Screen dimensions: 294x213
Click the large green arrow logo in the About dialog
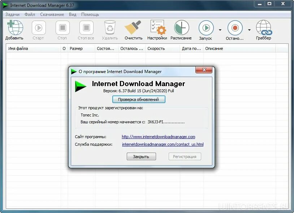pos(81,86)
